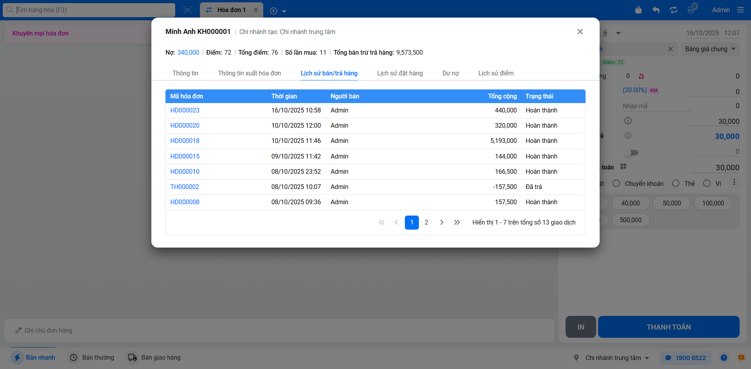This screenshot has height=369, width=751.
Task: Select the Chuyển khoản payment option
Action: coord(616,184)
